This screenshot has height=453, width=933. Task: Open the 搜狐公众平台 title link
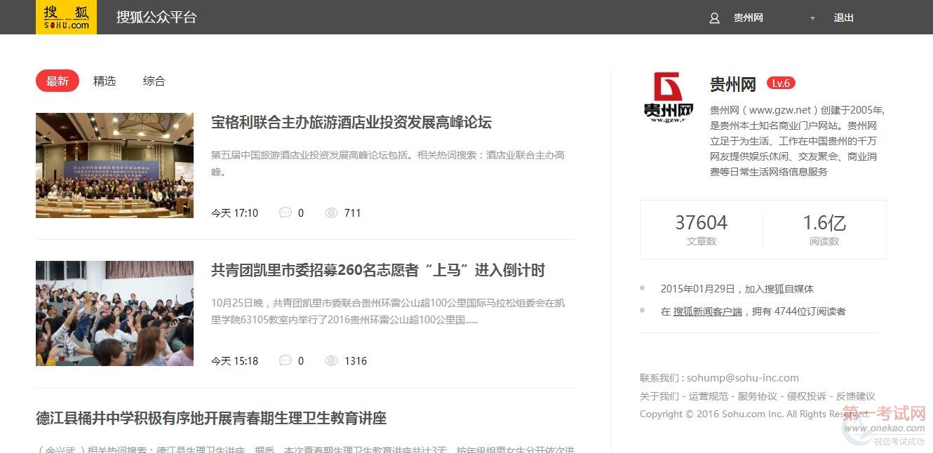pyautogui.click(x=156, y=18)
